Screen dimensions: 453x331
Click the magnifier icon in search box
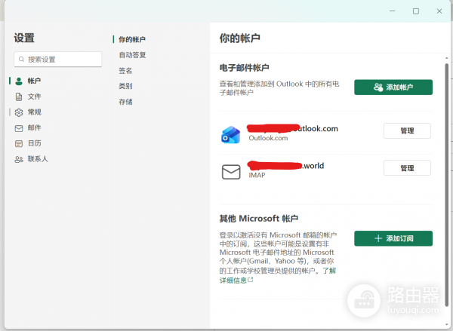tap(21, 60)
